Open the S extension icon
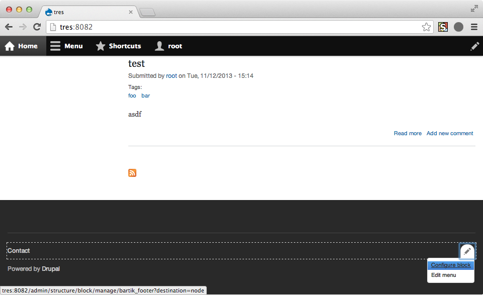Screen dimensions: 483x295 (443, 27)
